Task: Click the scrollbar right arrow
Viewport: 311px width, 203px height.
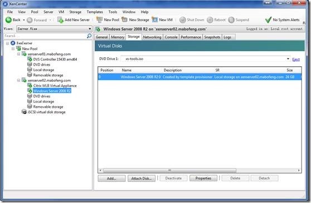Action: tap(299, 170)
